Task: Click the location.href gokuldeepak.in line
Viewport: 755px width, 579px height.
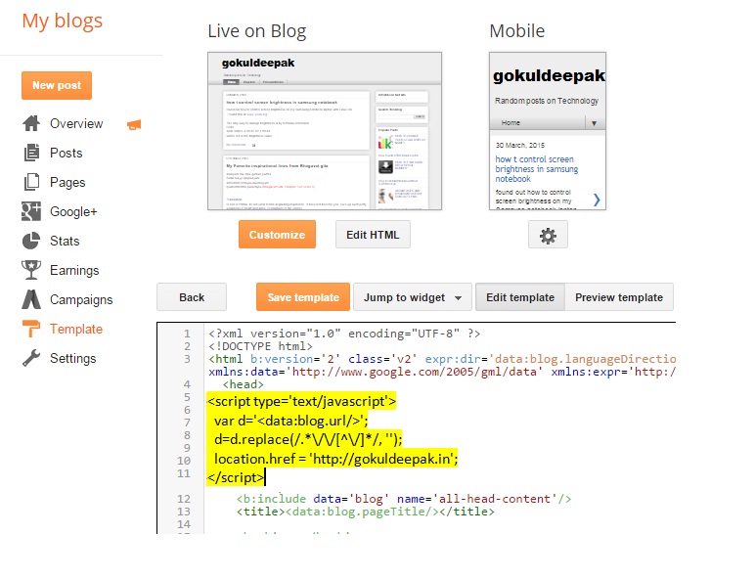Action: click(335, 459)
